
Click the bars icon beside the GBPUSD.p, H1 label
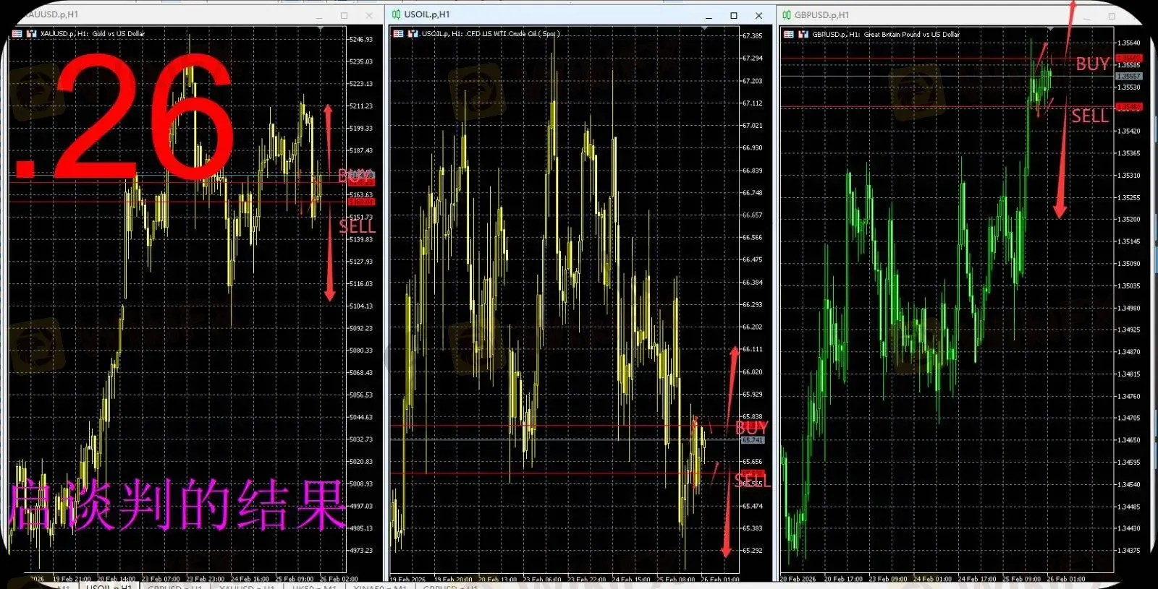803,35
